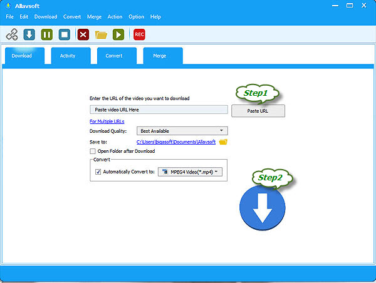Start screen recording with the REC icon
376x283 pixels.
139,34
